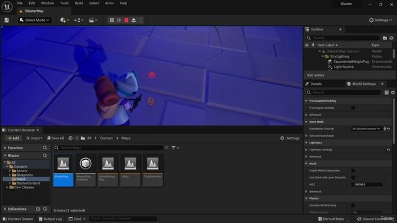Select the BlasterMap asset thumbnail
The image size is (397, 223).
[63, 170]
